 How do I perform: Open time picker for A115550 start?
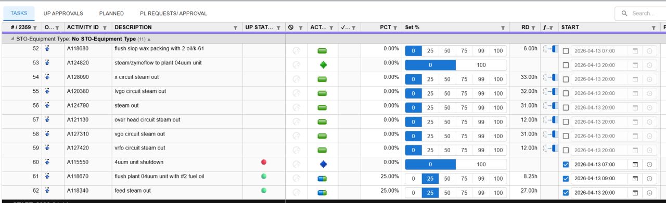click(x=649, y=164)
